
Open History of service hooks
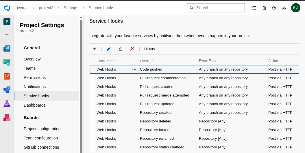pyautogui.click(x=149, y=49)
